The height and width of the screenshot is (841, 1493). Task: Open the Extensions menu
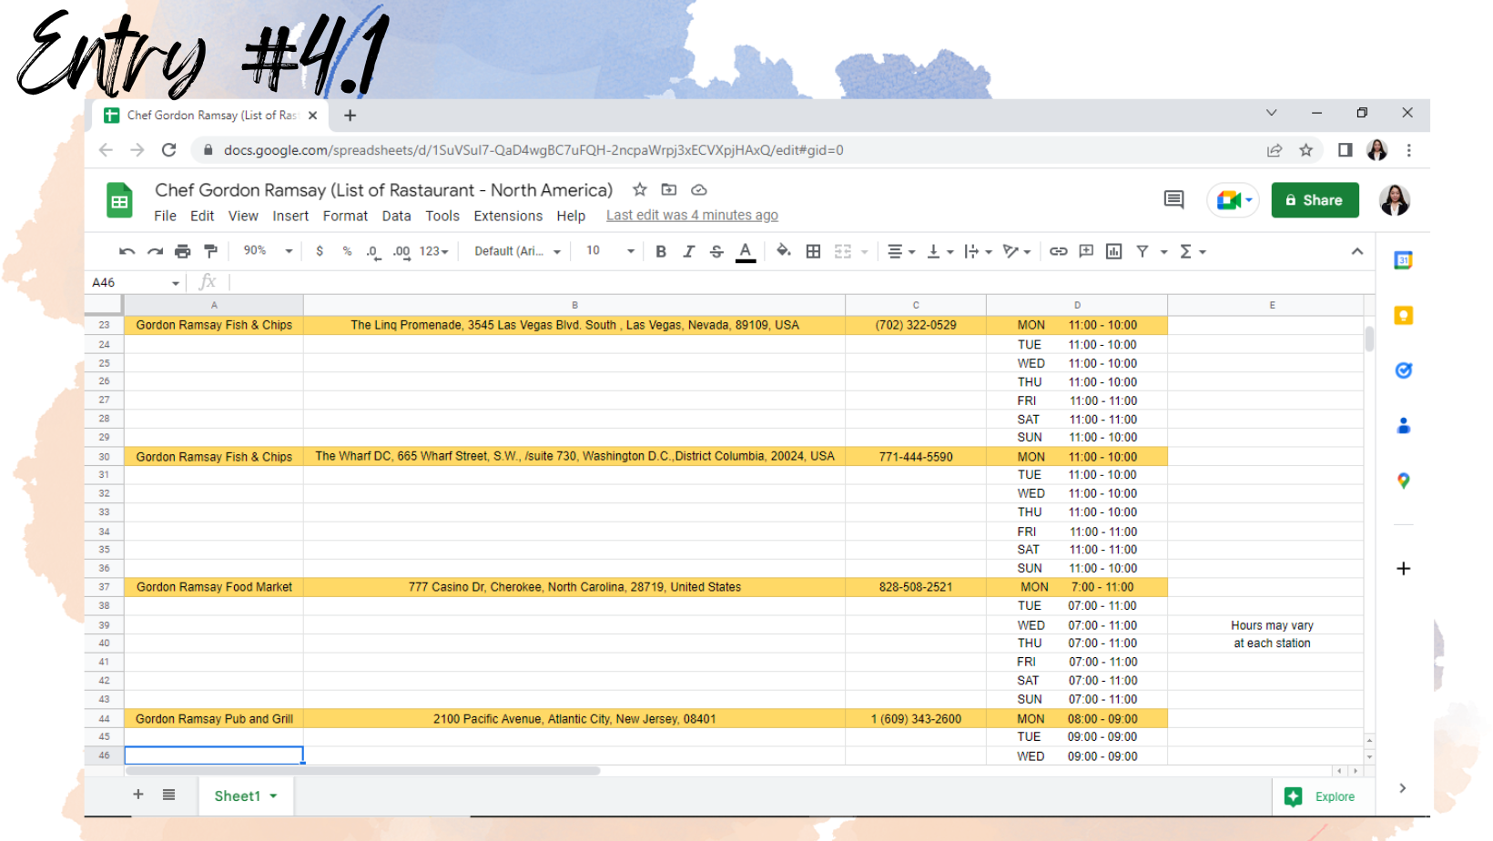click(508, 216)
